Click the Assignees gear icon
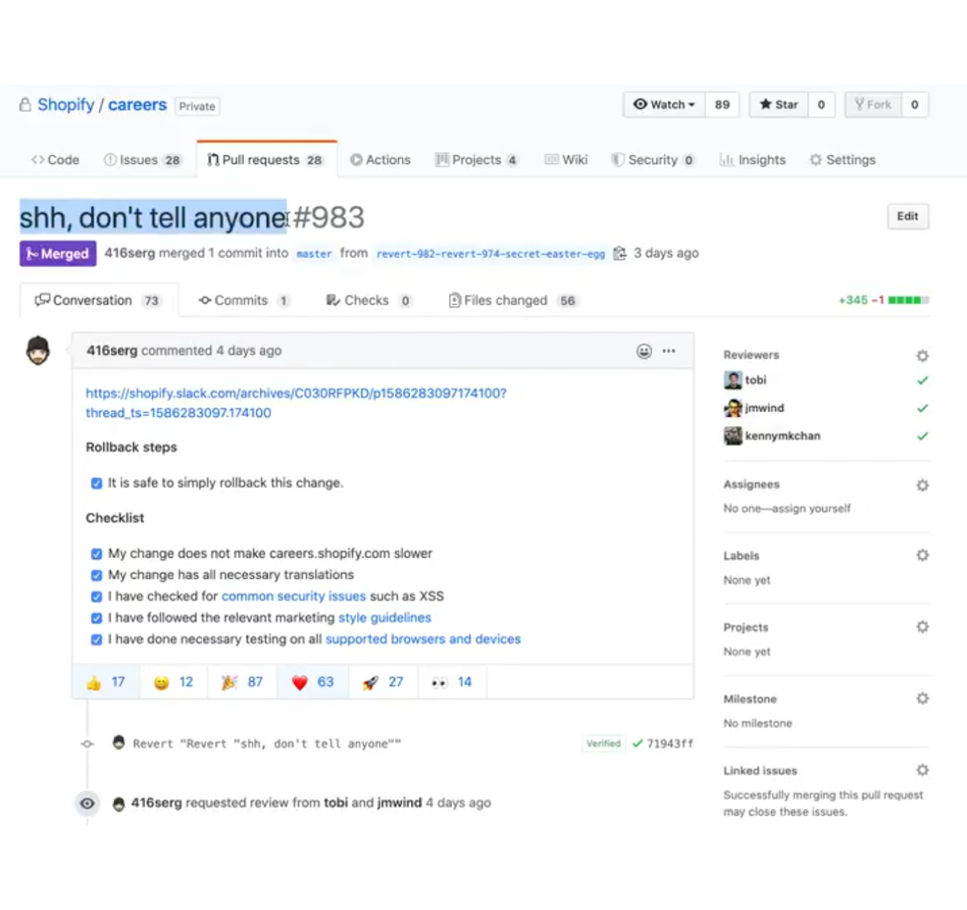 click(923, 485)
